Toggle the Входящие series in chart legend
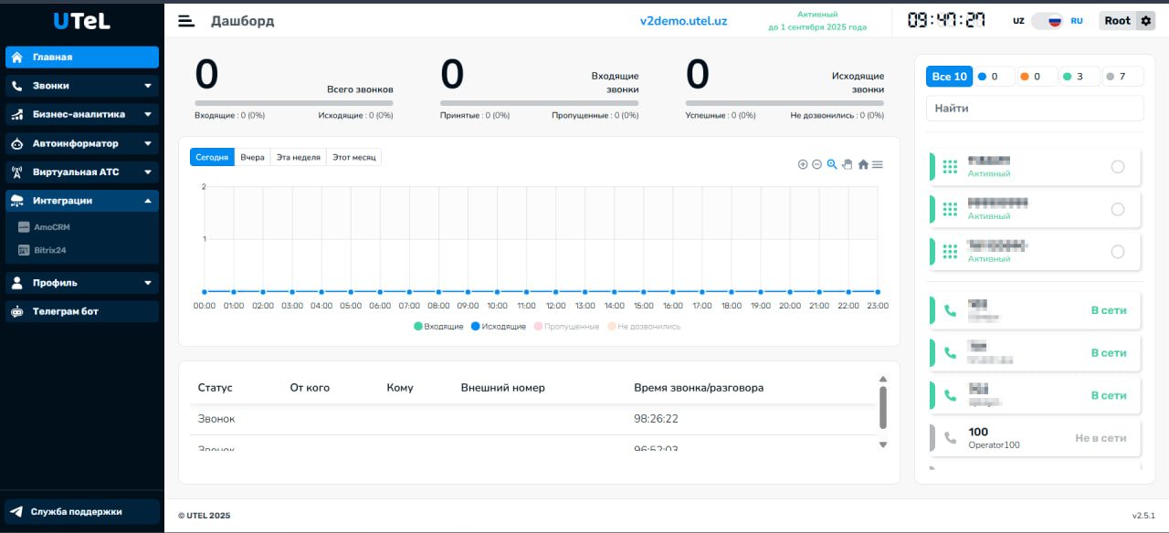This screenshot has width=1169, height=533. (438, 326)
